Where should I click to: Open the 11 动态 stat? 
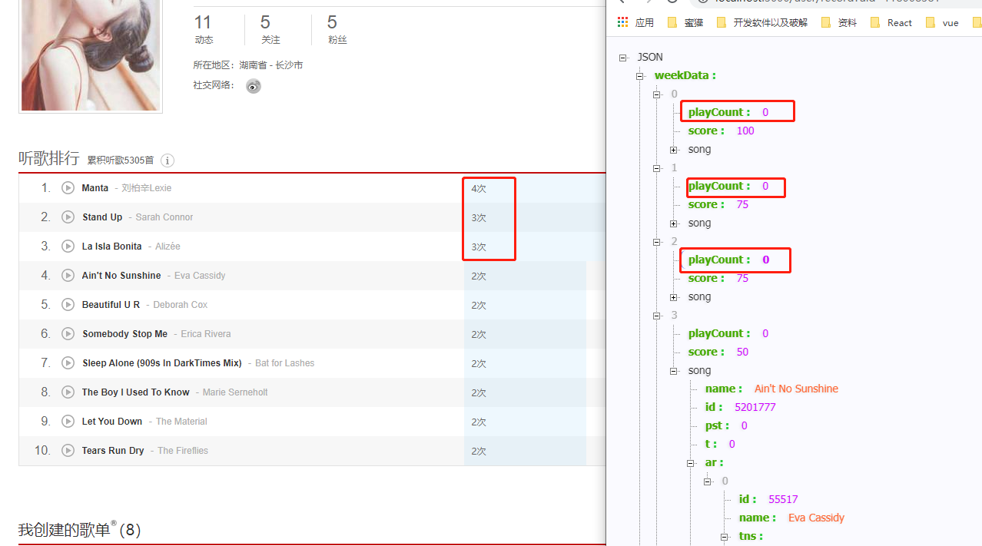click(204, 29)
